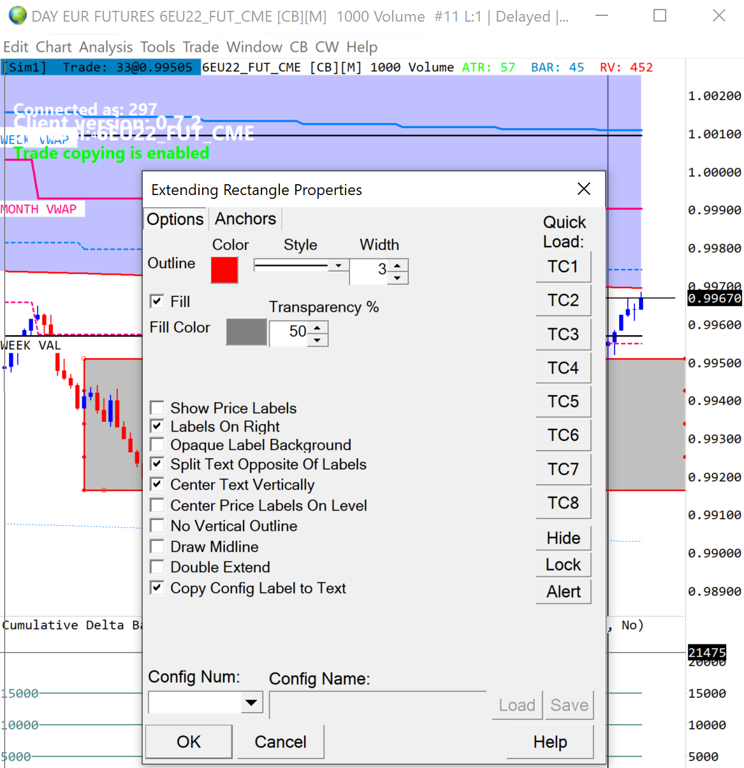
Task: Click the 0.99670 current price marker
Action: click(x=715, y=298)
